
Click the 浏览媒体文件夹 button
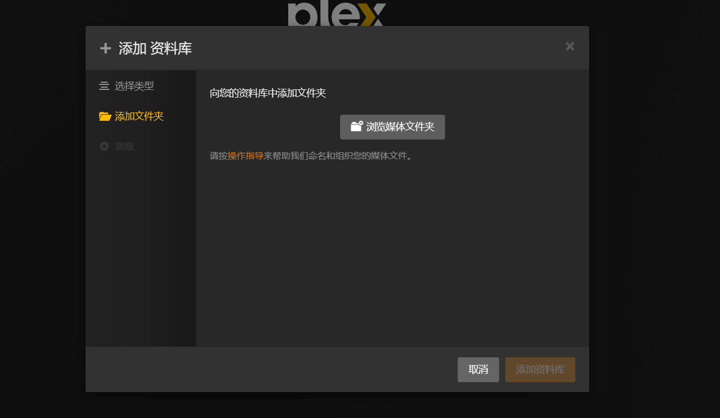[393, 127]
